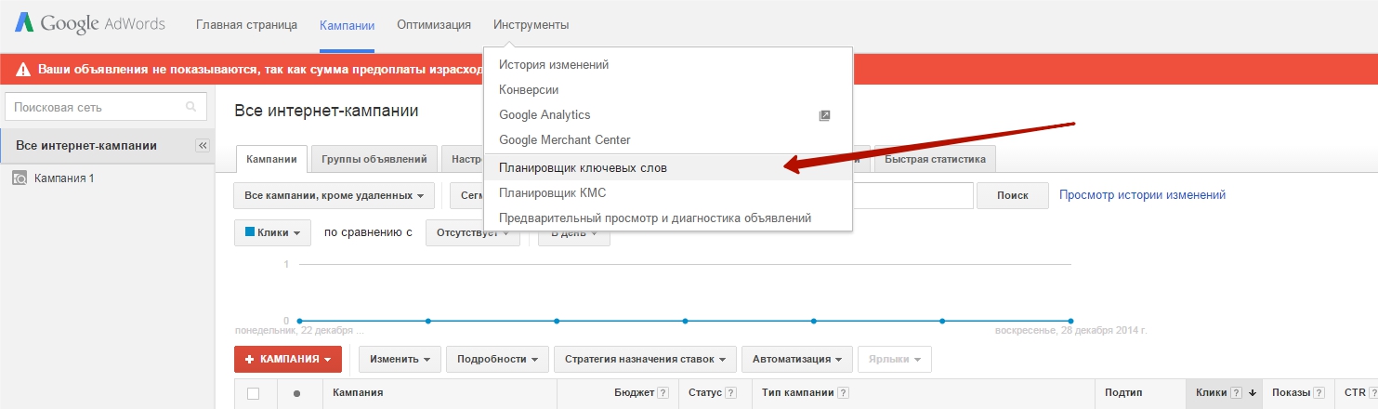The width and height of the screenshot is (1378, 409).
Task: Tick the select-all checkbox in table header
Action: 253,393
